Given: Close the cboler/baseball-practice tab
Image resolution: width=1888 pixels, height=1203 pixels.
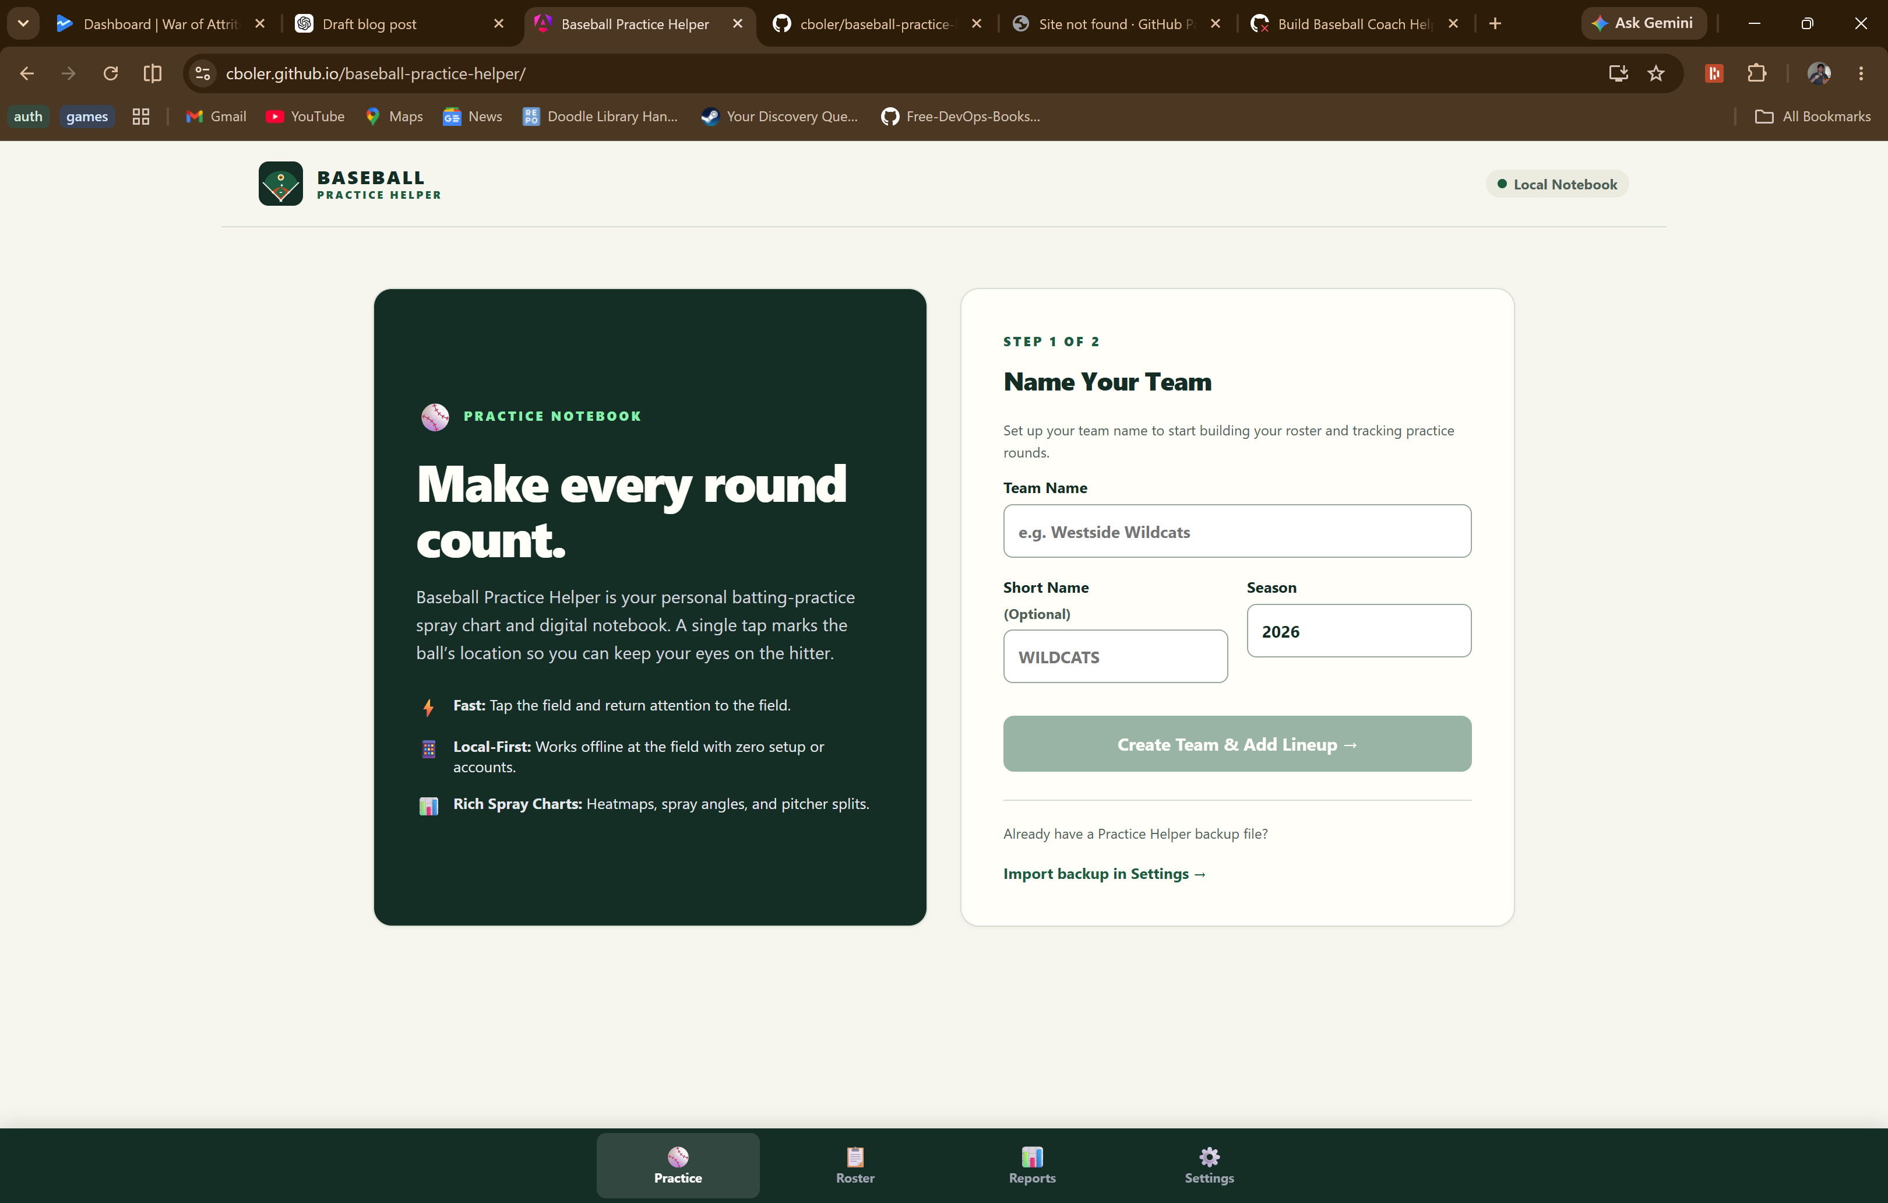Looking at the screenshot, I should (x=977, y=23).
